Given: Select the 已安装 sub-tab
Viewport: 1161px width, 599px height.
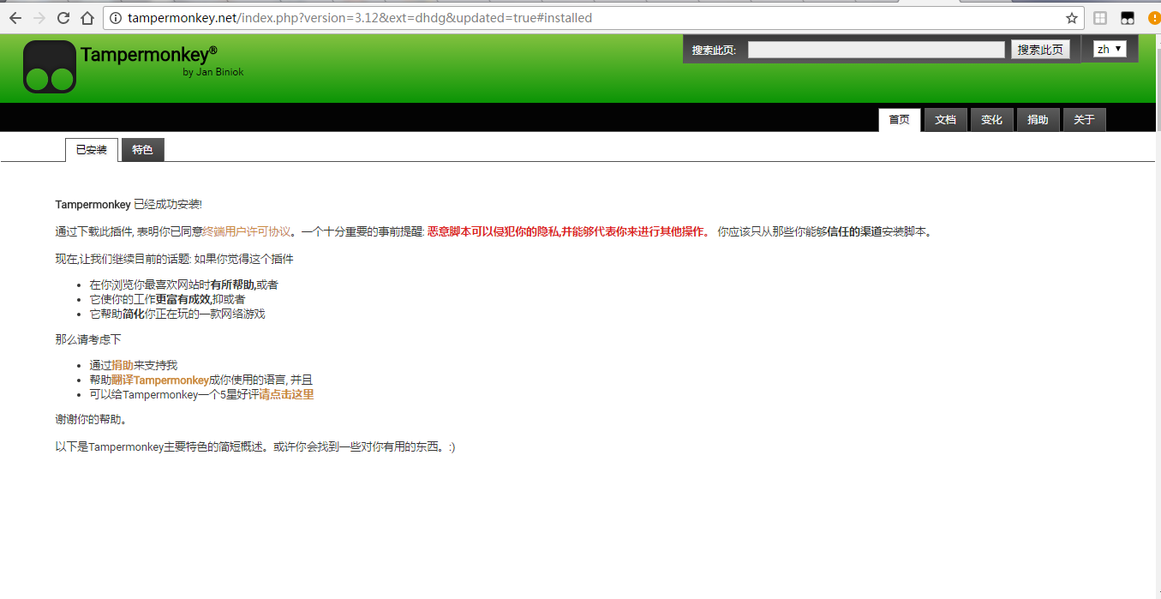Looking at the screenshot, I should [92, 150].
